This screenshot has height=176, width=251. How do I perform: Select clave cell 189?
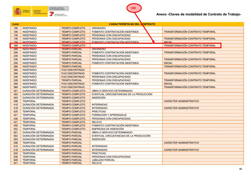(x=16, y=46)
